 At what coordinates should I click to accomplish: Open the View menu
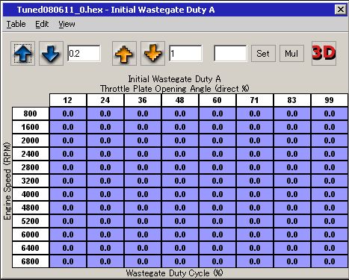[67, 24]
